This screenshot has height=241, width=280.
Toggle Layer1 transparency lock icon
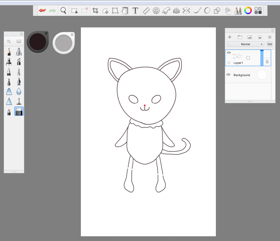coord(267,62)
